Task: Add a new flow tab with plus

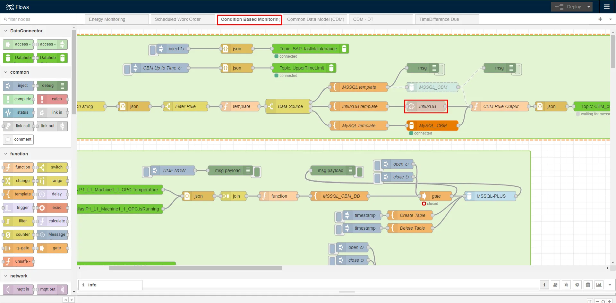Action: [x=600, y=19]
